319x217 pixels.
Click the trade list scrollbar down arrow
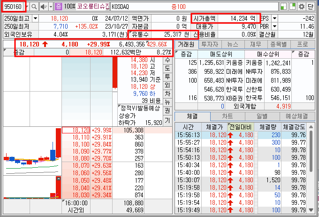pos(311,209)
